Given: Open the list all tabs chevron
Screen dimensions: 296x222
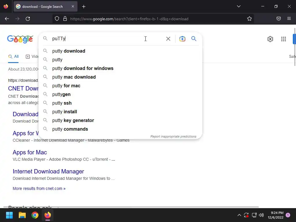Looking at the screenshot, I should click(238, 6).
